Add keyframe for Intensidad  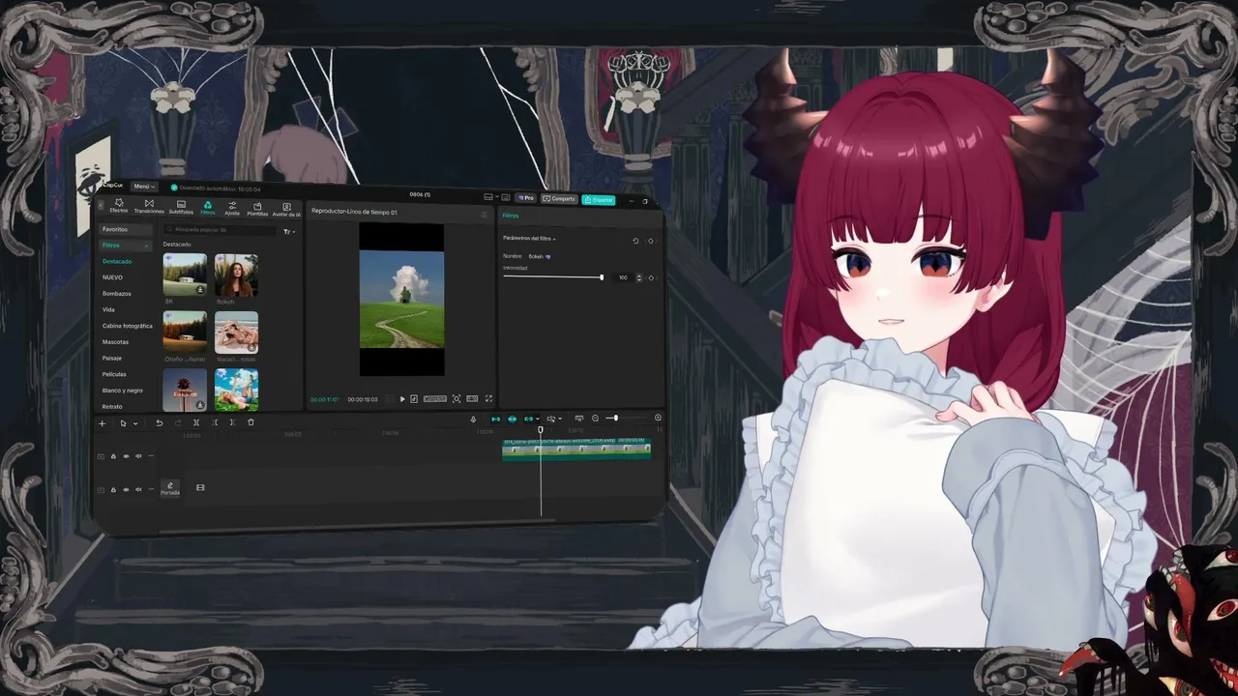click(651, 278)
